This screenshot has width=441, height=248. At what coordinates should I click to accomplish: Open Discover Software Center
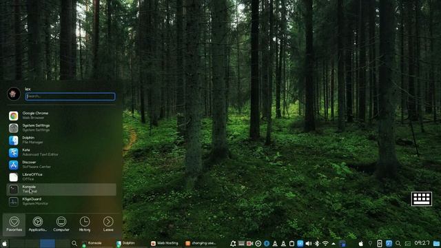tap(61, 165)
